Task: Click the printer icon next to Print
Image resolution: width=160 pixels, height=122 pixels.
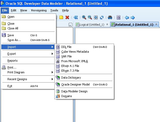Action: tap(4, 67)
